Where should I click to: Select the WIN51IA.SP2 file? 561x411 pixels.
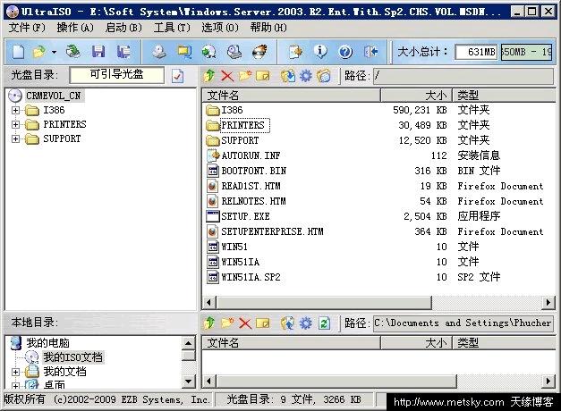pos(251,277)
